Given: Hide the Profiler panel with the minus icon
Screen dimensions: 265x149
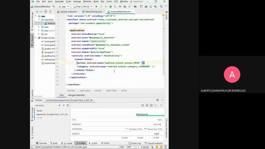Looking at the screenshot, I should (162, 100).
